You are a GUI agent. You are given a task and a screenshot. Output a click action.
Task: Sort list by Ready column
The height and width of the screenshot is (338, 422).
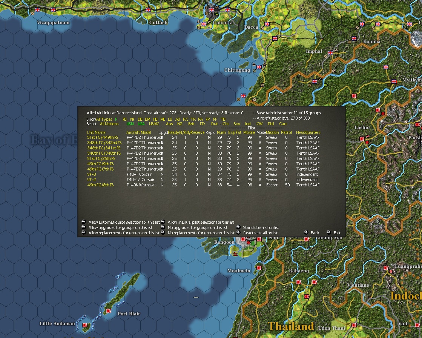pyautogui.click(x=173, y=132)
